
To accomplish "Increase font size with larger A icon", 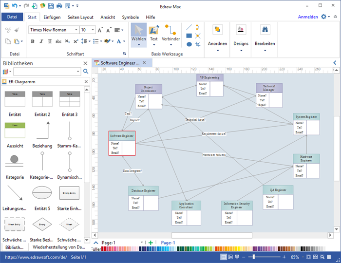I will coord(100,30).
